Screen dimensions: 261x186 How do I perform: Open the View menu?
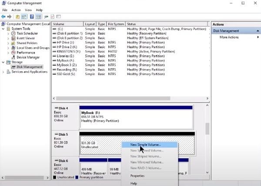tap(28, 10)
